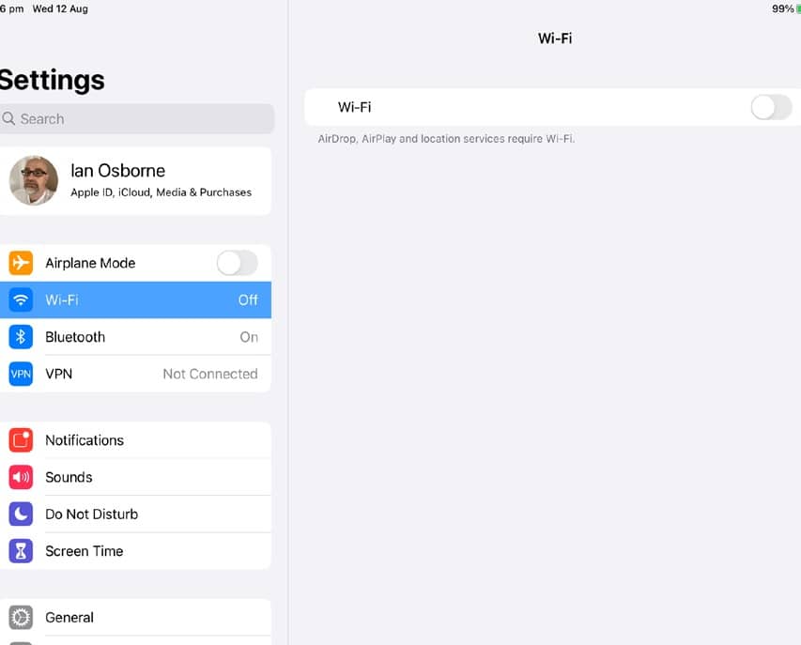This screenshot has height=645, width=801.
Task: Tap the Sounds speaker icon
Action: [21, 477]
